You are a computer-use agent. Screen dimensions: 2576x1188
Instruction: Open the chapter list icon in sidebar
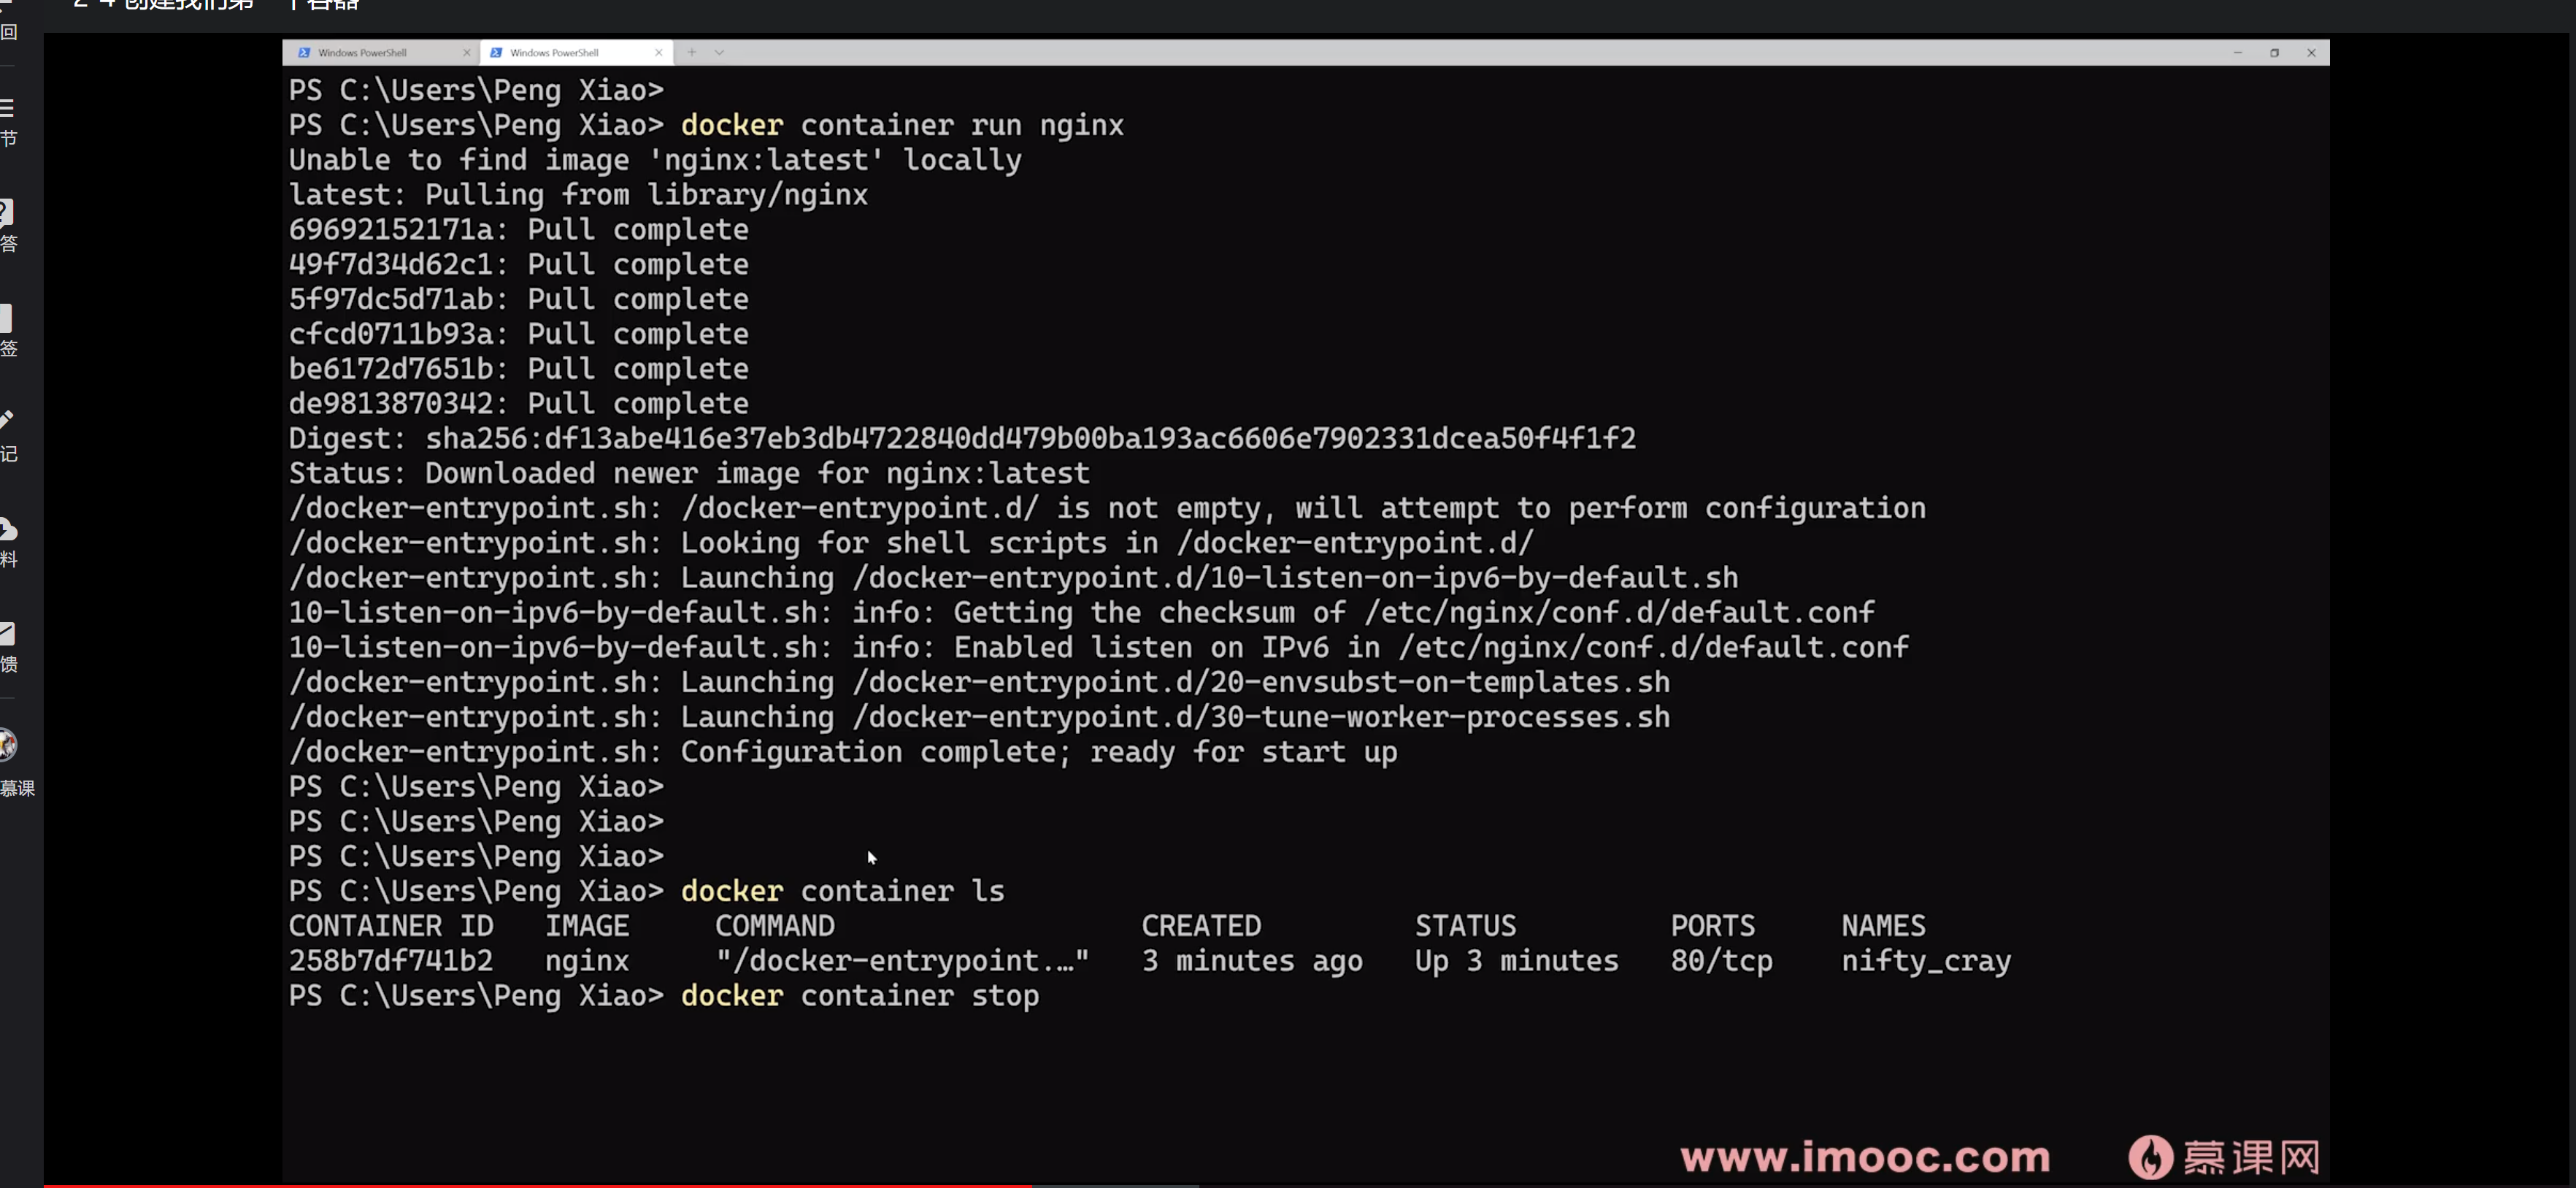tap(7, 108)
